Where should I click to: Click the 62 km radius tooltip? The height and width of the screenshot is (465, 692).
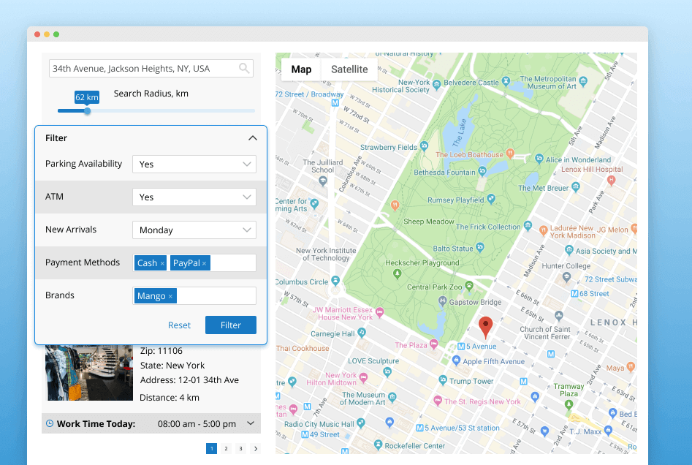tap(87, 97)
